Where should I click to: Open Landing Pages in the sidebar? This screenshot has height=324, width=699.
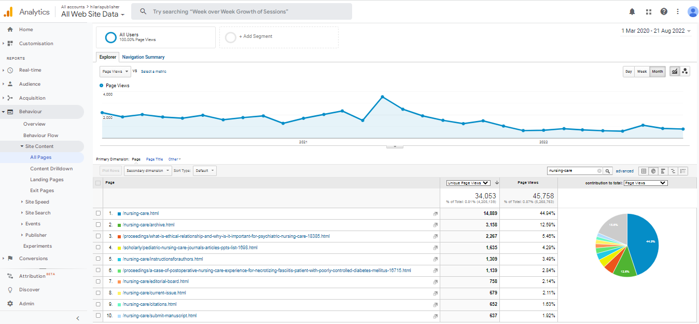click(47, 180)
